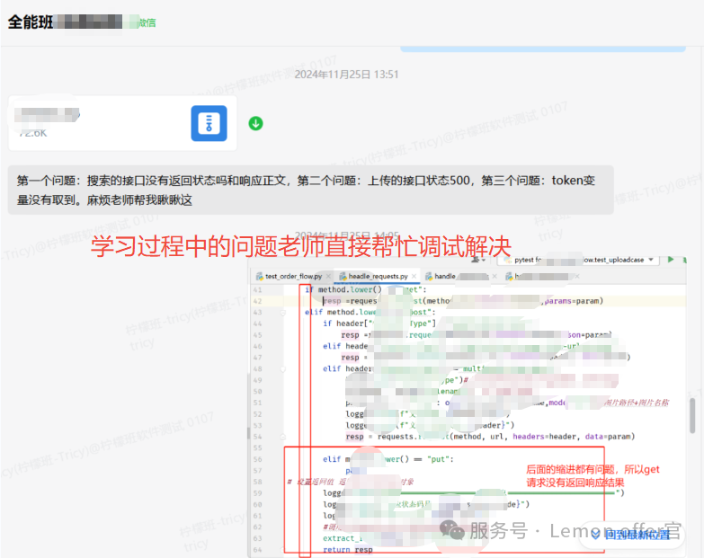Click the 回到最新位置 jump button
The image size is (704, 558).
[x=636, y=535]
